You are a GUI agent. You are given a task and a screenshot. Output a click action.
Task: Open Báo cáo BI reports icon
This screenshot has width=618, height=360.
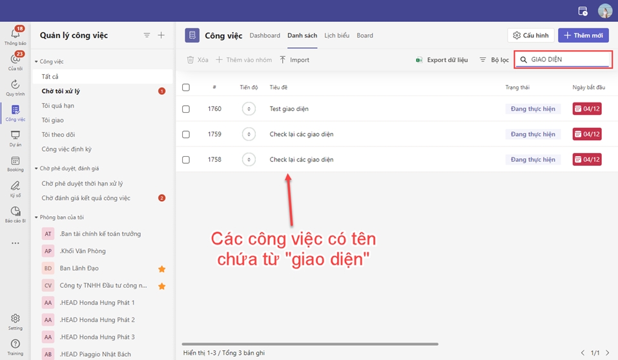[x=15, y=212]
